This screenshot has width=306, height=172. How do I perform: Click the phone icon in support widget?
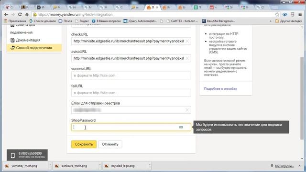click(13, 155)
